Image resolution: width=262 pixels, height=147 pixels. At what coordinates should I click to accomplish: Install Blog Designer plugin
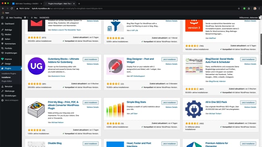click(x=169, y=59)
